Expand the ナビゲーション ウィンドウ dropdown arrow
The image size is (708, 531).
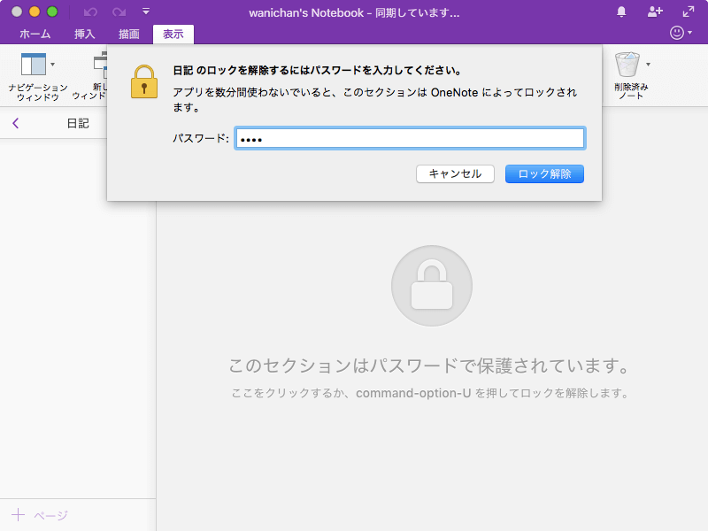click(53, 65)
